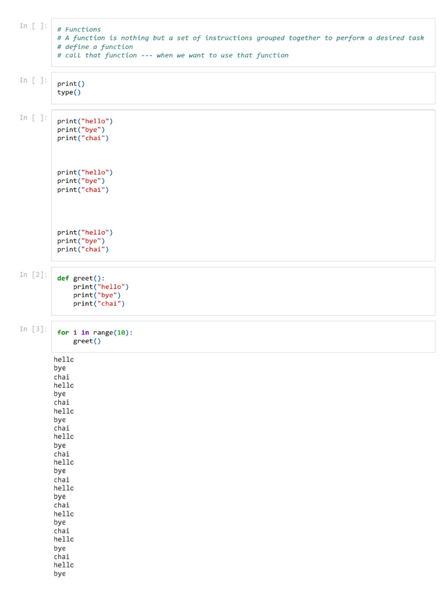
Task: Click the comment cell starting with '# Functions'
Action: [x=243, y=43]
